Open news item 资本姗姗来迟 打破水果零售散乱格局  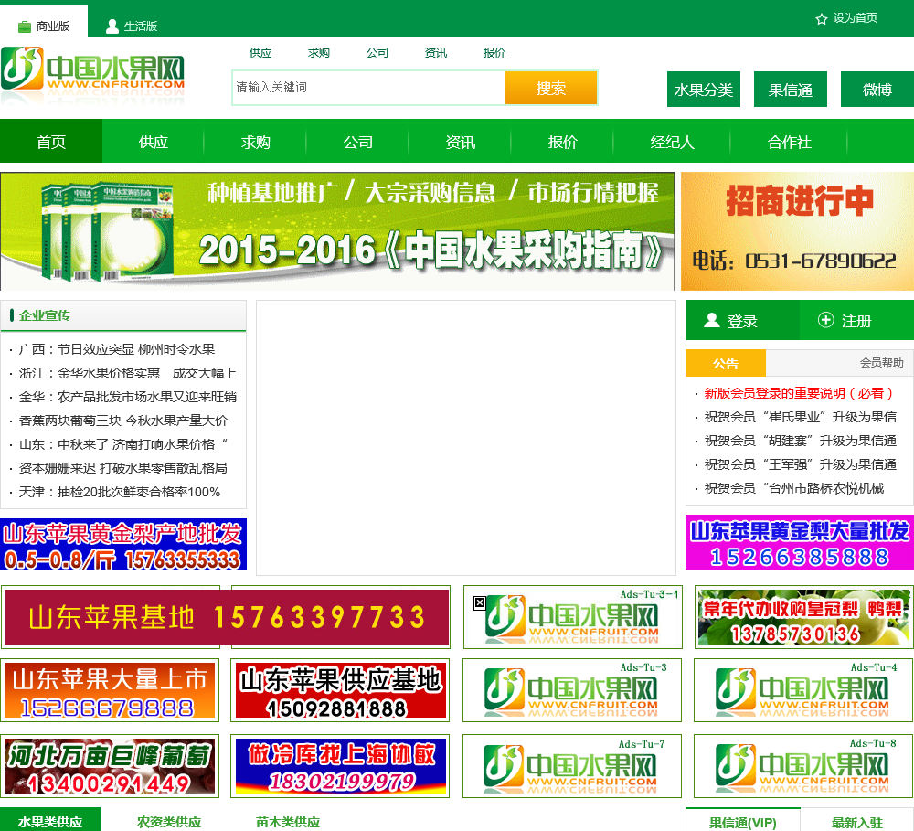coord(123,468)
